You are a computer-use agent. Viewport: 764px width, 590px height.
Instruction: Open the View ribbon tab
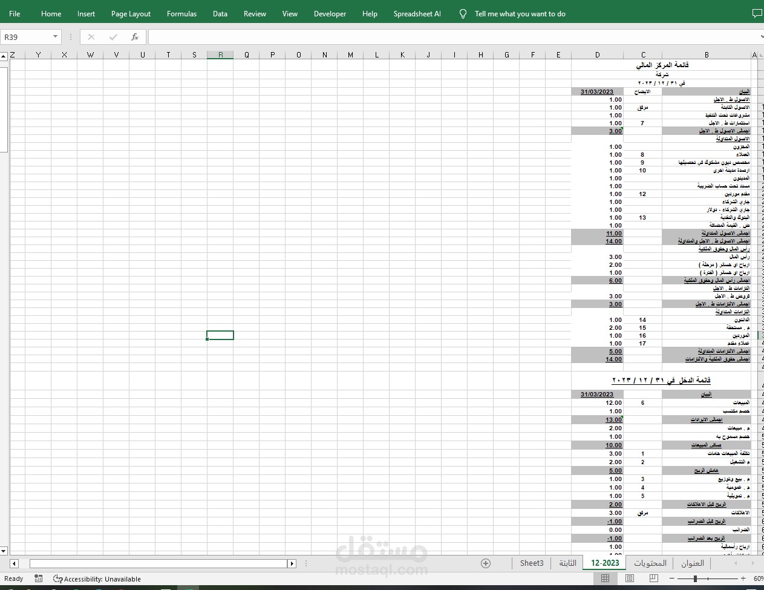(290, 13)
